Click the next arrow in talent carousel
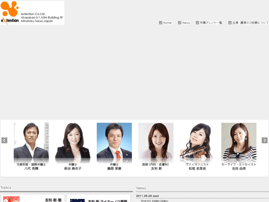Screen dimensions: 269x202 pyautogui.click(x=265, y=140)
